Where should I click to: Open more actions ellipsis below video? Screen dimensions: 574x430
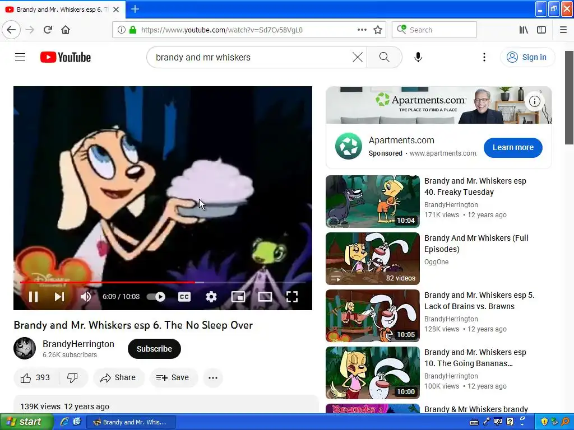tap(213, 378)
